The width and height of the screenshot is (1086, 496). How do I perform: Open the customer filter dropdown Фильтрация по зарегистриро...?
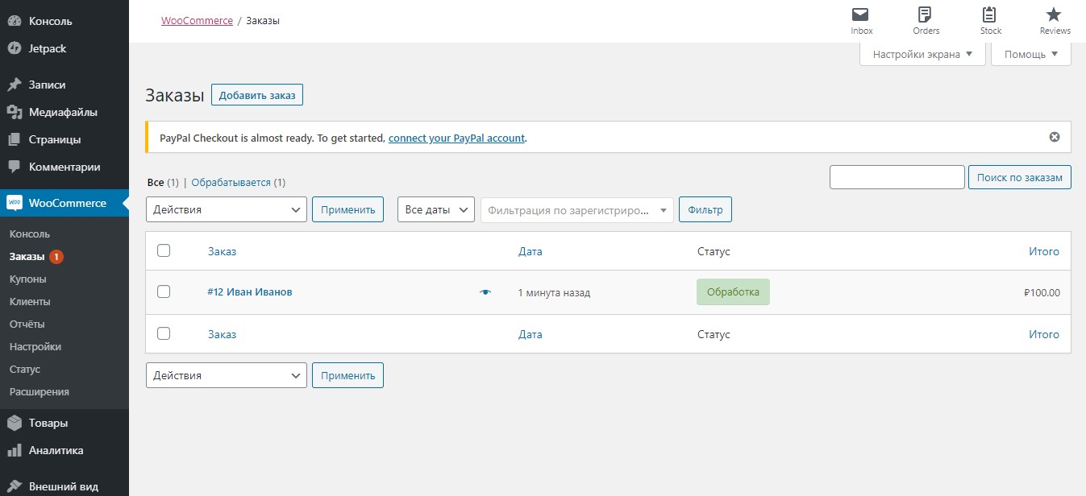577,210
